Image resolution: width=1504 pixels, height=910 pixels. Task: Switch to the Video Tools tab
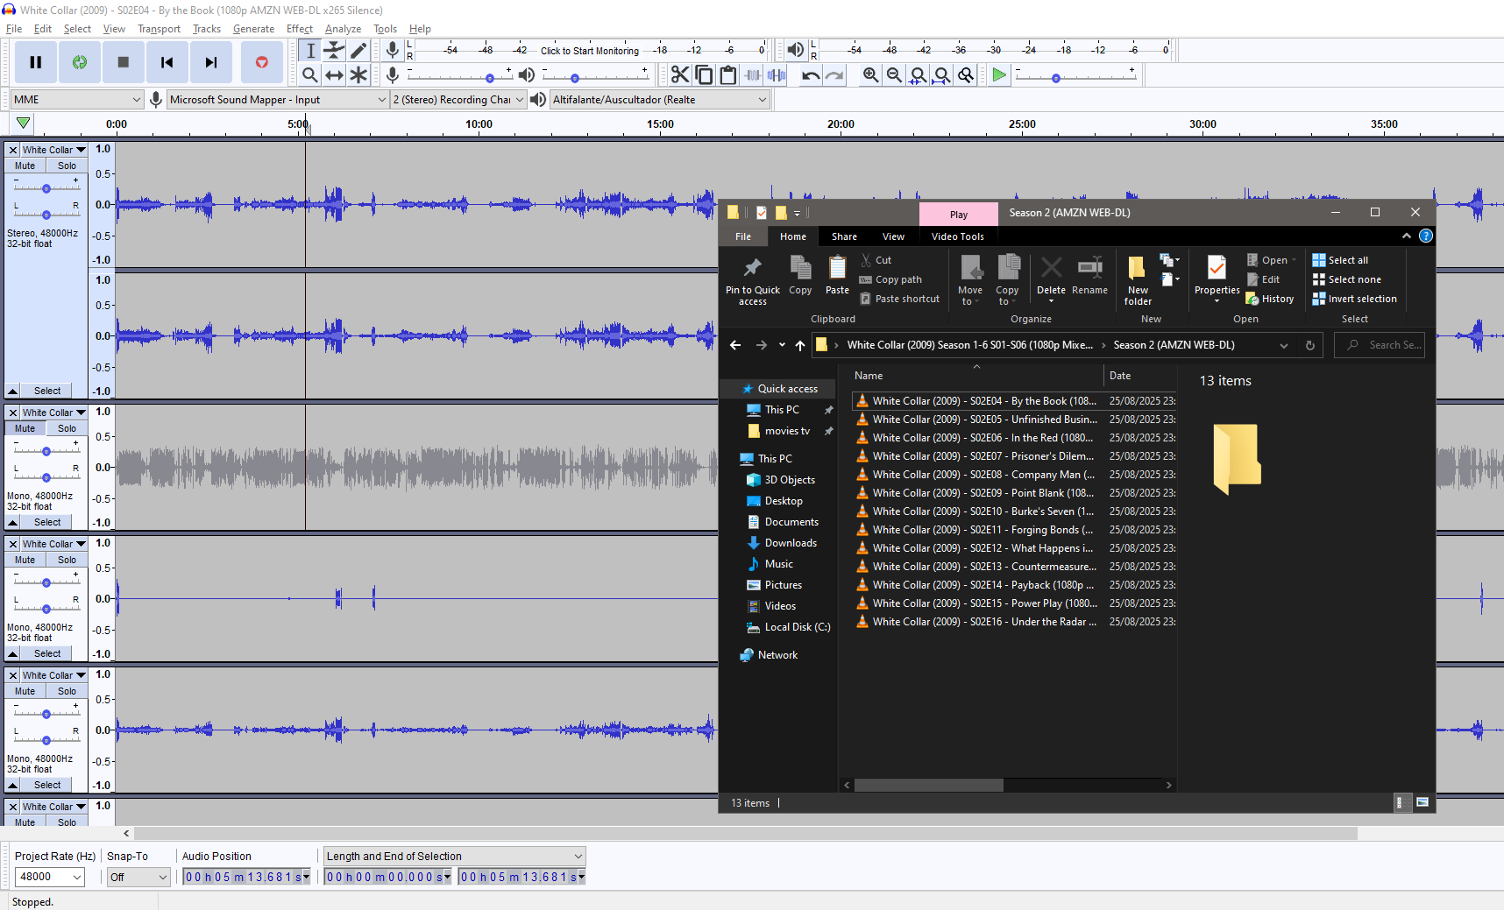tap(957, 236)
